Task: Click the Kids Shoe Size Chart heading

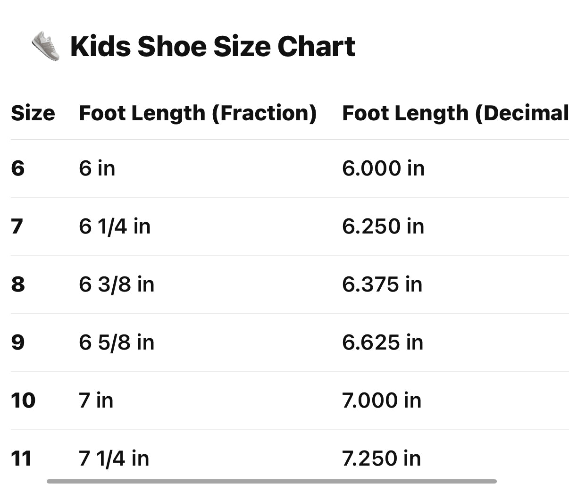Action: tap(212, 46)
